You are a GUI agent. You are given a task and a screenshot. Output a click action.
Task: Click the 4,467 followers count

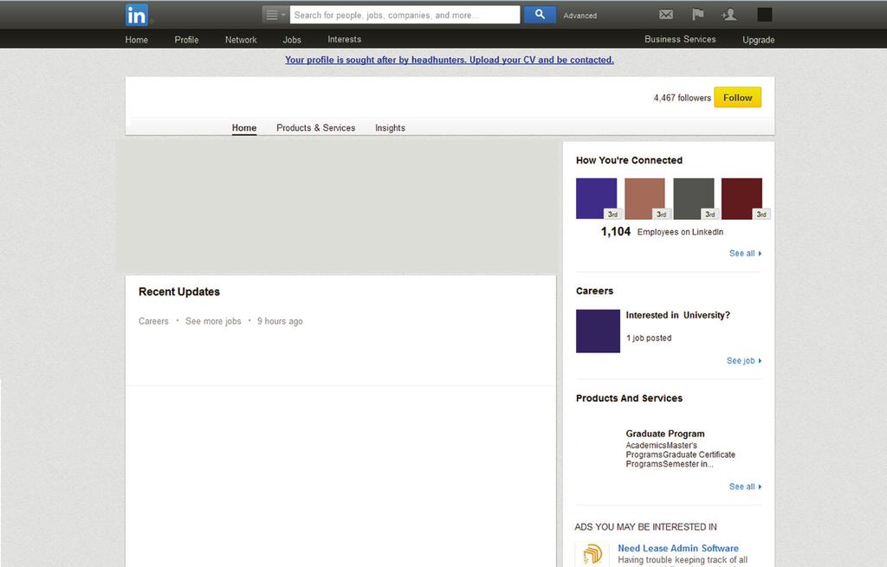pyautogui.click(x=683, y=98)
